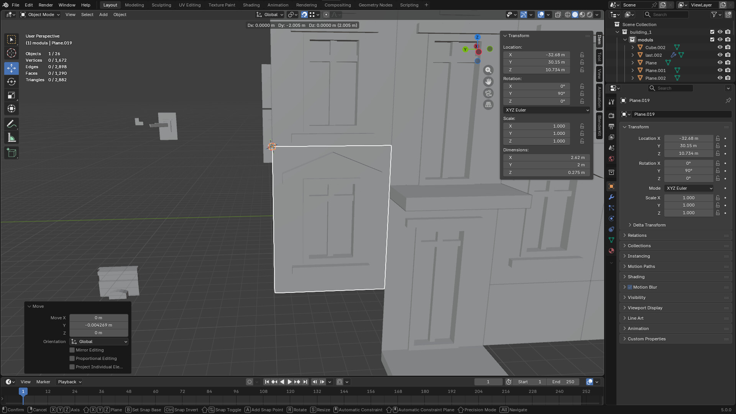Image resolution: width=736 pixels, height=414 pixels.
Task: Jump to the timeline start frame button
Action: pyautogui.click(x=267, y=382)
